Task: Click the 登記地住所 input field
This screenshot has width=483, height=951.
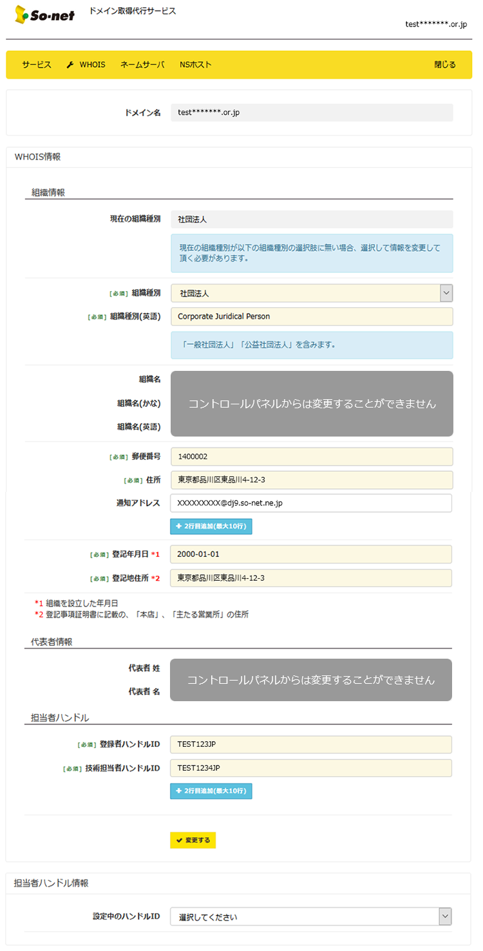Action: tap(311, 578)
